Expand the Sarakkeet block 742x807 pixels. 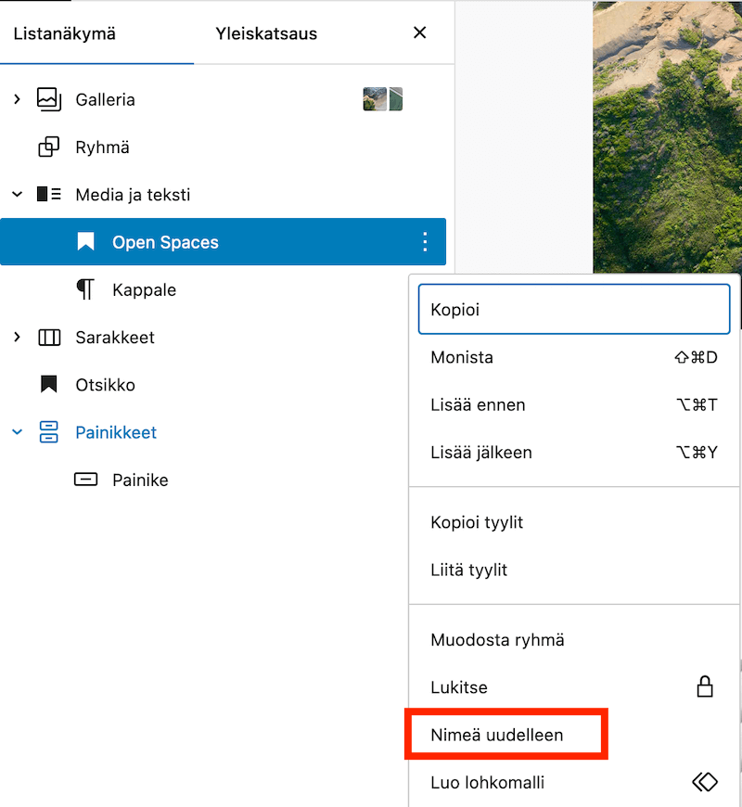click(x=17, y=337)
